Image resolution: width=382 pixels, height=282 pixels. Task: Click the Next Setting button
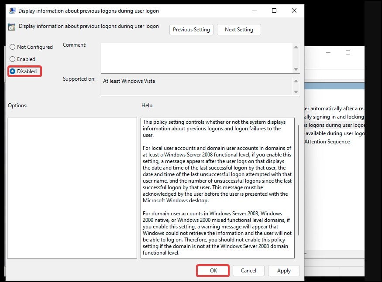(239, 30)
